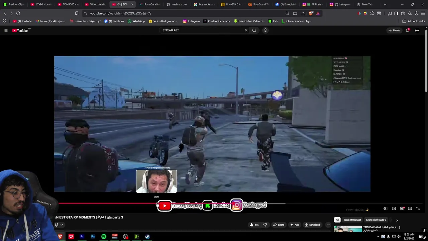Open the player settings gear
Image resolution: width=428 pixels, height=241 pixels.
(402, 209)
